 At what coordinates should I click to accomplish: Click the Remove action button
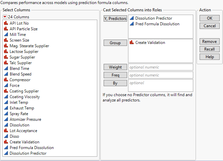[209, 42]
